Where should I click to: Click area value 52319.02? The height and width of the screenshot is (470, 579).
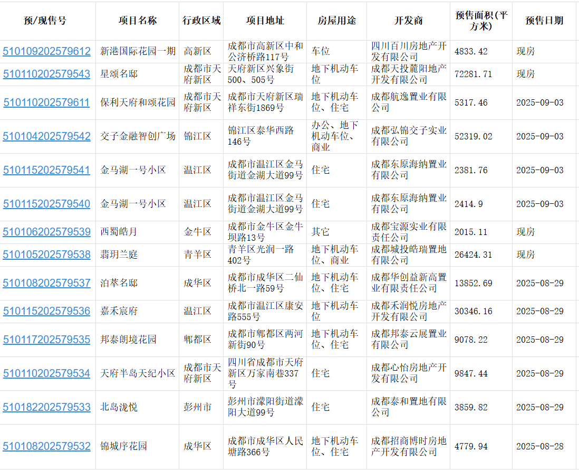pos(473,136)
